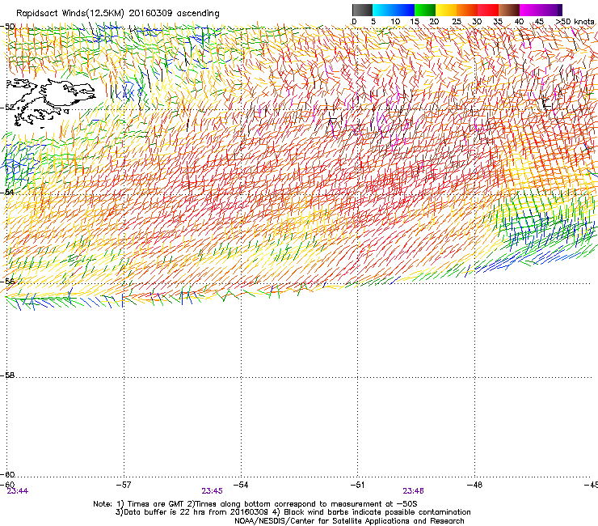Pick the yellow 20-25 knots legend swatch
The width and height of the screenshot is (598, 526).
(x=446, y=10)
